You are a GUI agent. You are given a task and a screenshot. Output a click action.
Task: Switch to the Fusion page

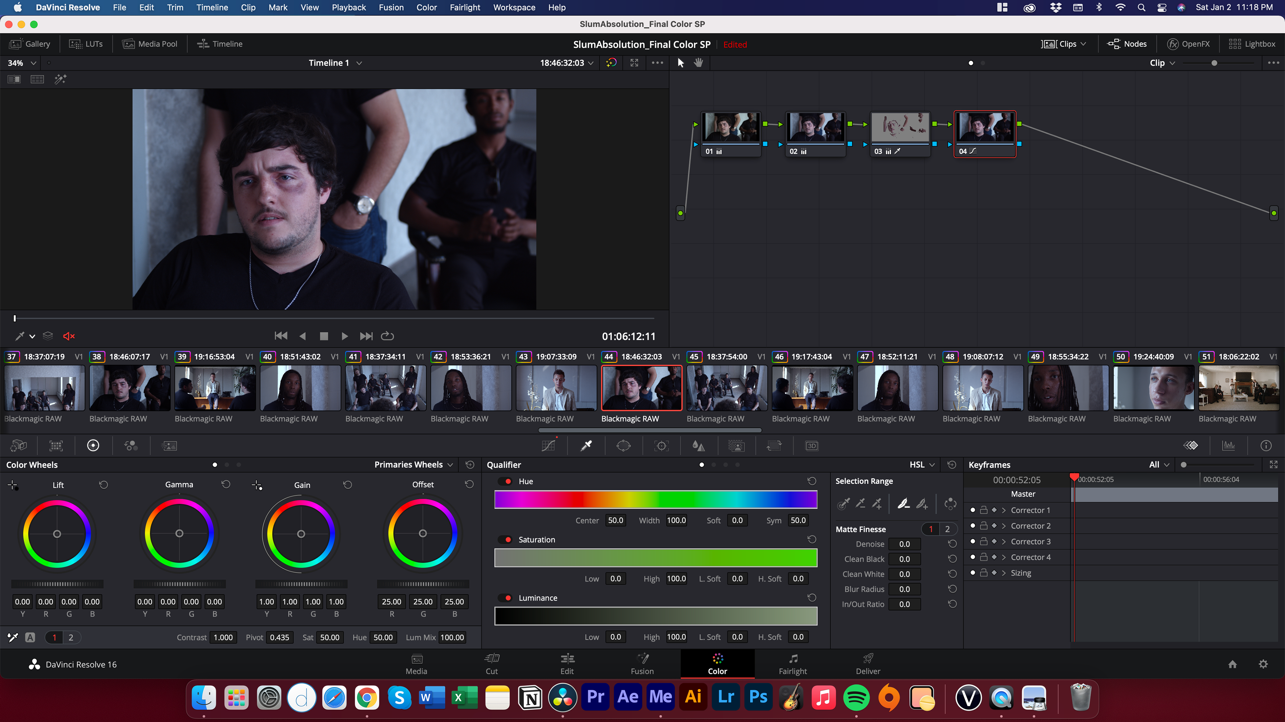(x=642, y=664)
